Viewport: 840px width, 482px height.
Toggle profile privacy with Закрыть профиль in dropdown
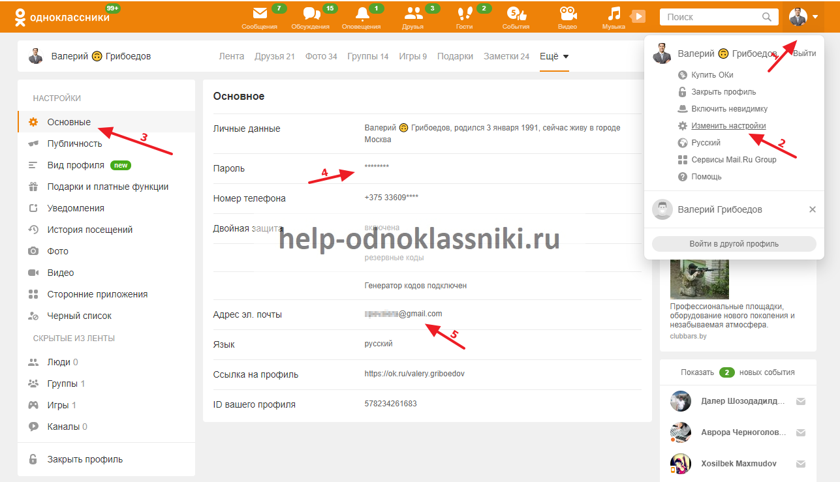723,92
